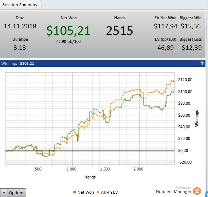Click the Biggest Loss value -$12,39

click(191, 48)
